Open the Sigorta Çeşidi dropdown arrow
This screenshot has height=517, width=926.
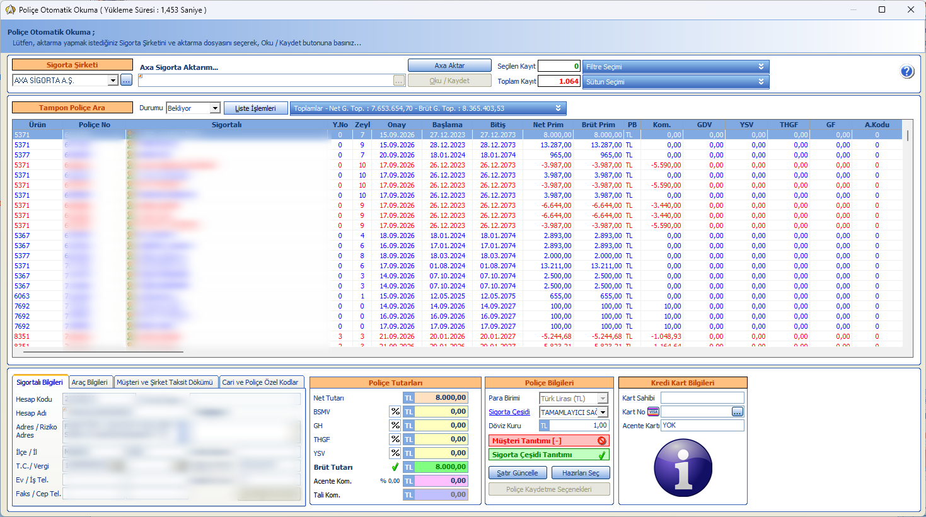pos(603,412)
